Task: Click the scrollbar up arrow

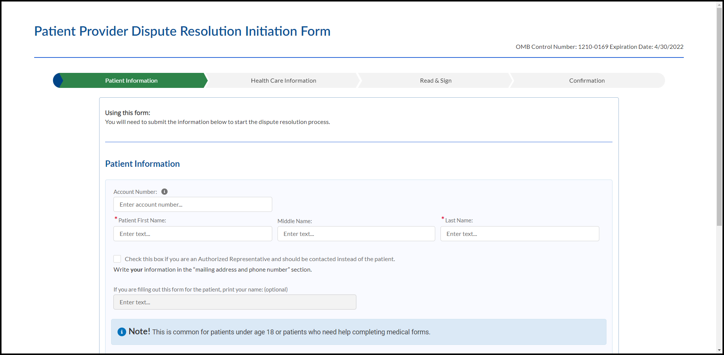Action: (x=719, y=4)
